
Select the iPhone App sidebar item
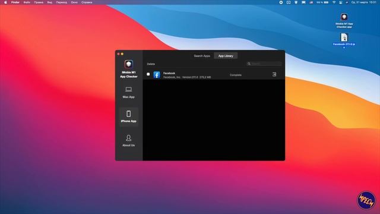128,117
